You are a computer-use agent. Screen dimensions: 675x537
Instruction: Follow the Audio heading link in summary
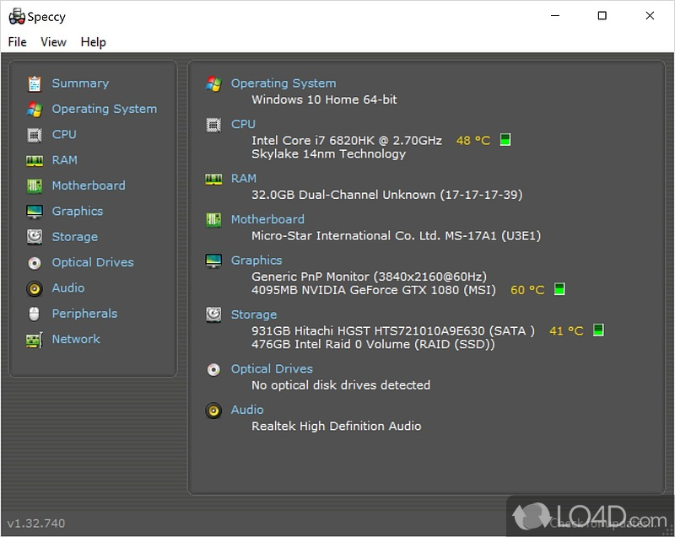247,410
